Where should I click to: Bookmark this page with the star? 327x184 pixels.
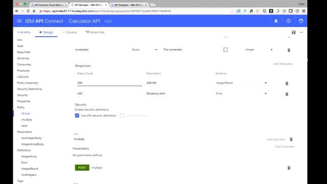tap(231, 11)
